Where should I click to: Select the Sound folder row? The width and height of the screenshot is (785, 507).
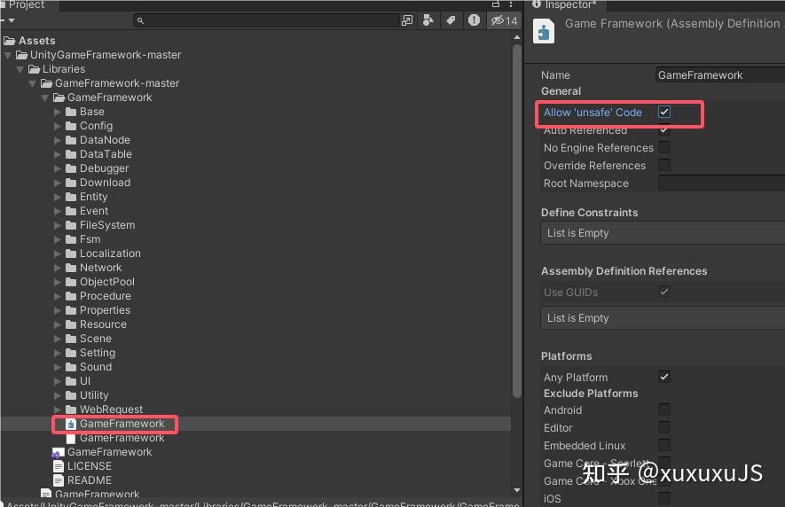[255, 367]
